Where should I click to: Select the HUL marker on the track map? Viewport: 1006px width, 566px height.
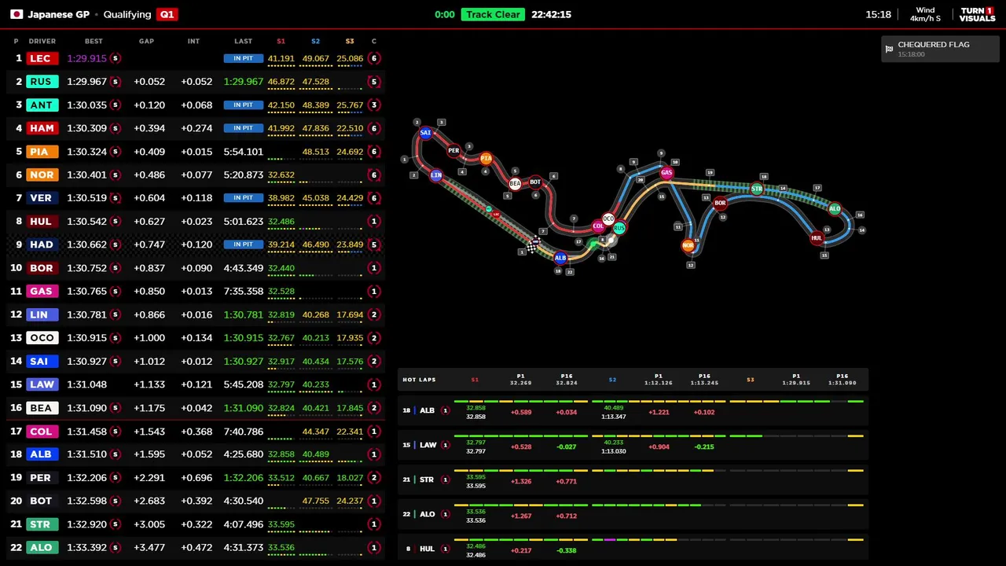817,237
